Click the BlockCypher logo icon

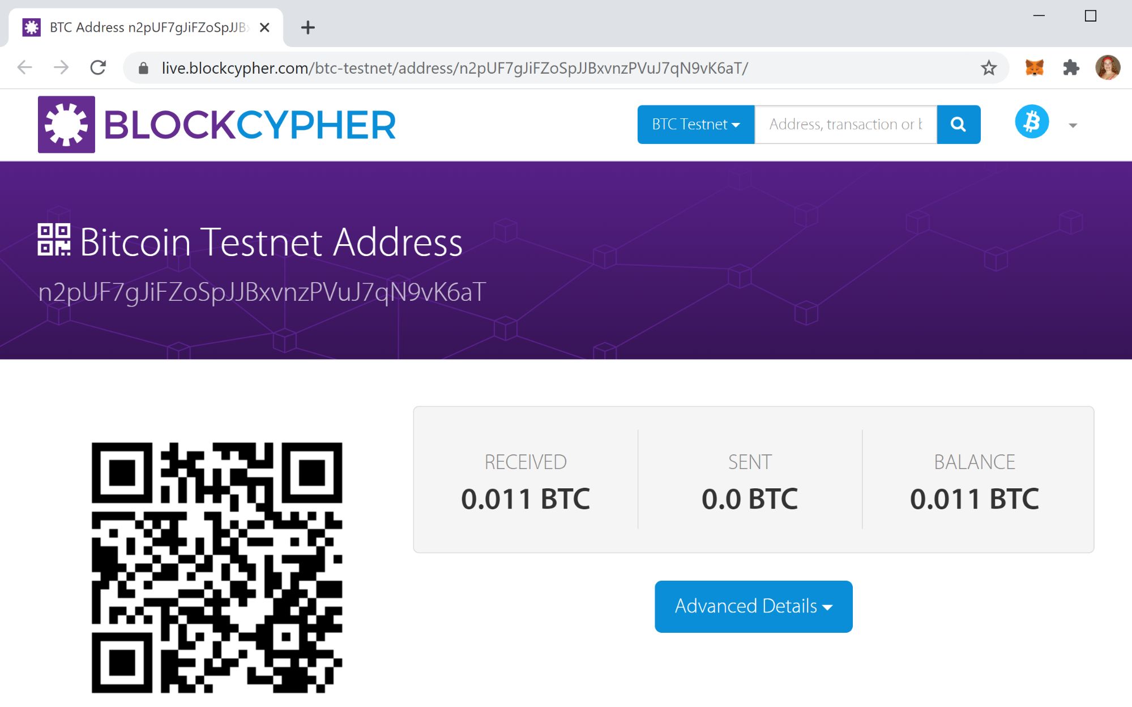[x=66, y=125]
